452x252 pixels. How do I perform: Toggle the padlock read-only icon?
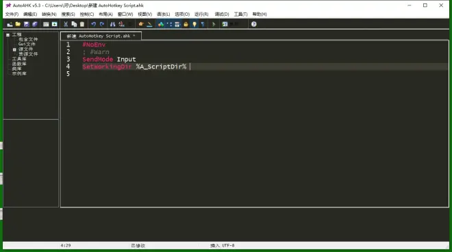186,24
